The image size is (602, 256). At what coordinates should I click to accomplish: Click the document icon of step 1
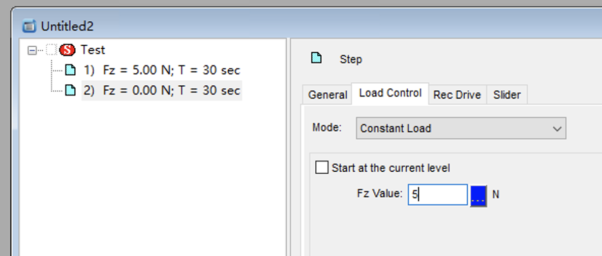click(70, 70)
